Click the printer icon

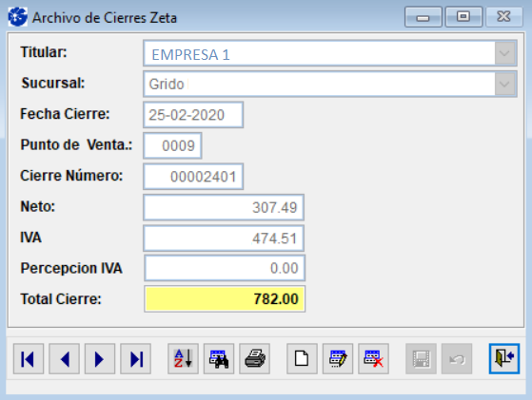coord(254,359)
